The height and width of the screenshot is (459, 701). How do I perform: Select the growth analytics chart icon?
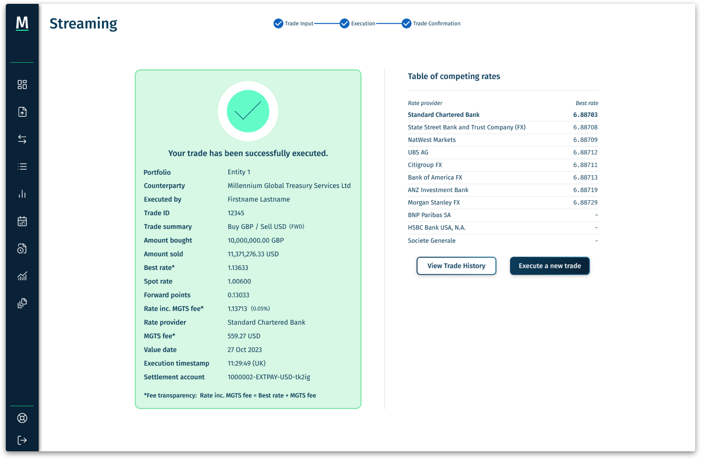pyautogui.click(x=22, y=276)
